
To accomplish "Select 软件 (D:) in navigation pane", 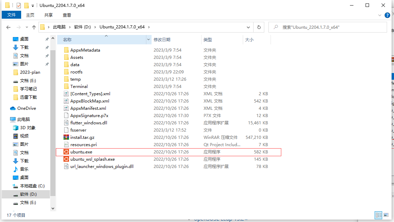I will 26,194.
